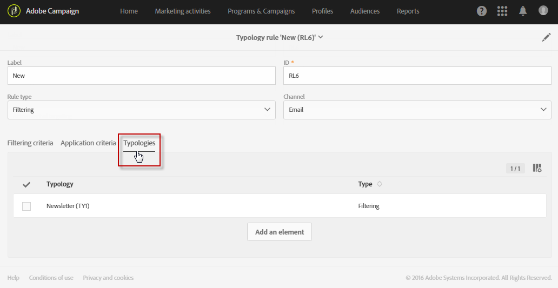Switch to the Filtering criteria tab
The image size is (558, 288).
[30, 143]
